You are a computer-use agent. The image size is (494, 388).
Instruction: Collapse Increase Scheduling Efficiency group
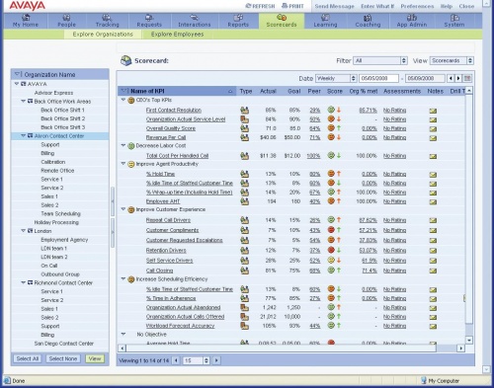pos(123,278)
